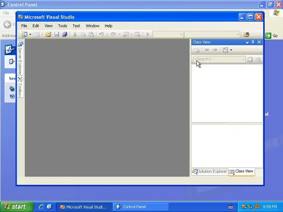Click the Copy toolbar icon
This screenshot has height=212, width=283.
point(83,34)
